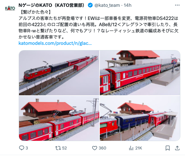Open top-right photo of red passenger coach
The width and height of the screenshot is (185, 156).
point(140,73)
